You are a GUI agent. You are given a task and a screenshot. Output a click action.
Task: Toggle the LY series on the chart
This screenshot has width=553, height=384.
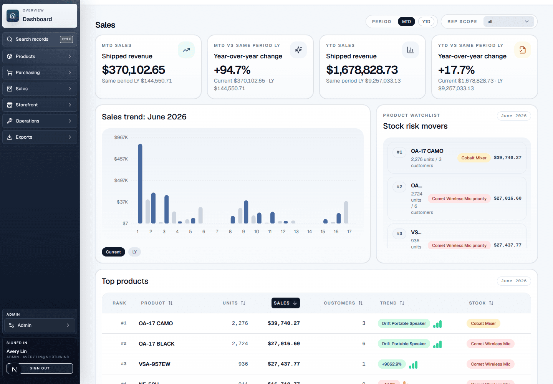[134, 252]
